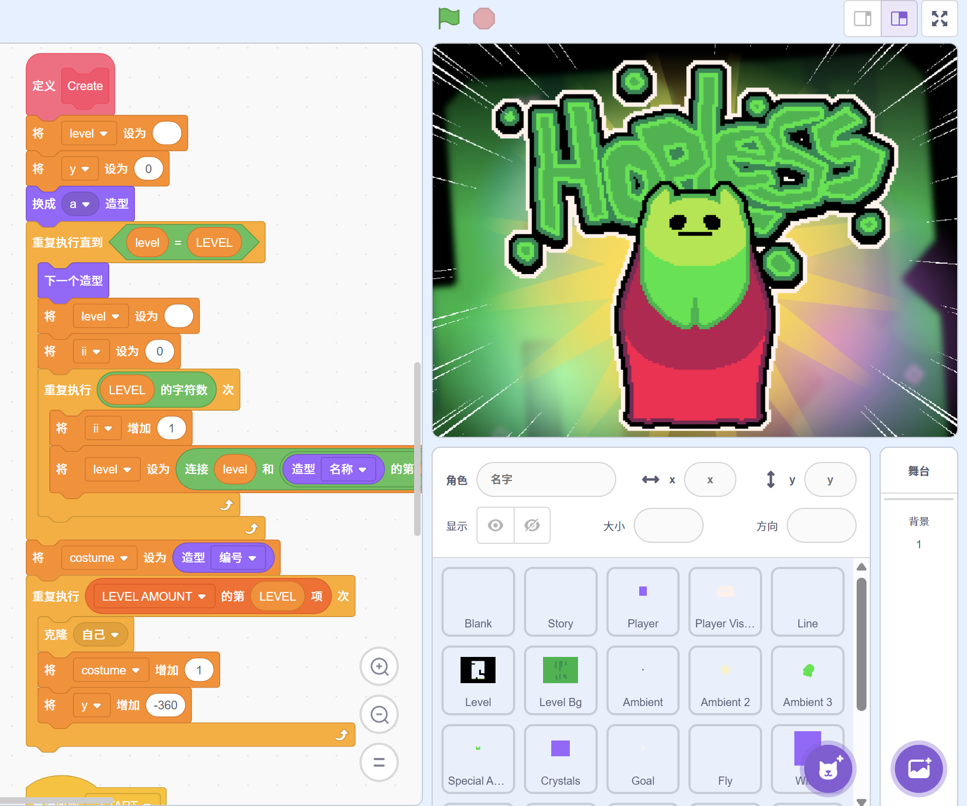Image resolution: width=967 pixels, height=806 pixels.
Task: Open the LEVEL AMOUNT list dropdown
Action: tap(202, 597)
